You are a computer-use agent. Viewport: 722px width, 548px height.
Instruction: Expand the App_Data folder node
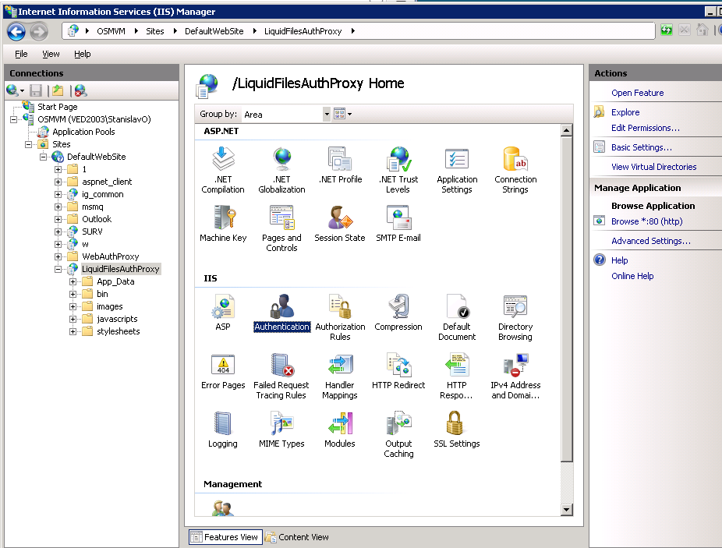point(73,281)
